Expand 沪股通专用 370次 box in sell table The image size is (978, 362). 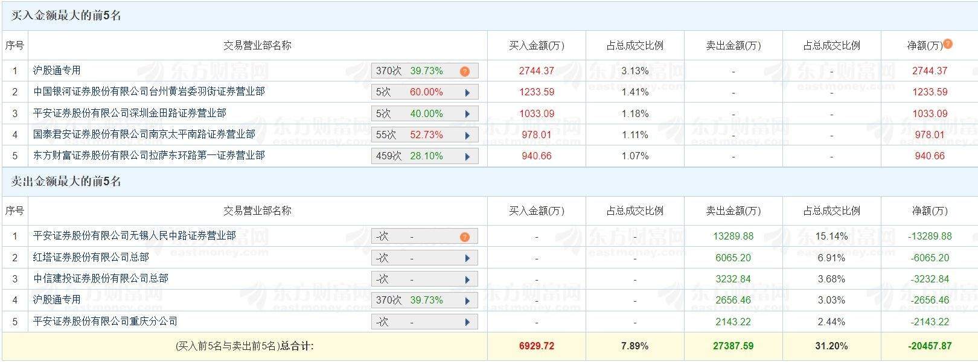coord(424,300)
